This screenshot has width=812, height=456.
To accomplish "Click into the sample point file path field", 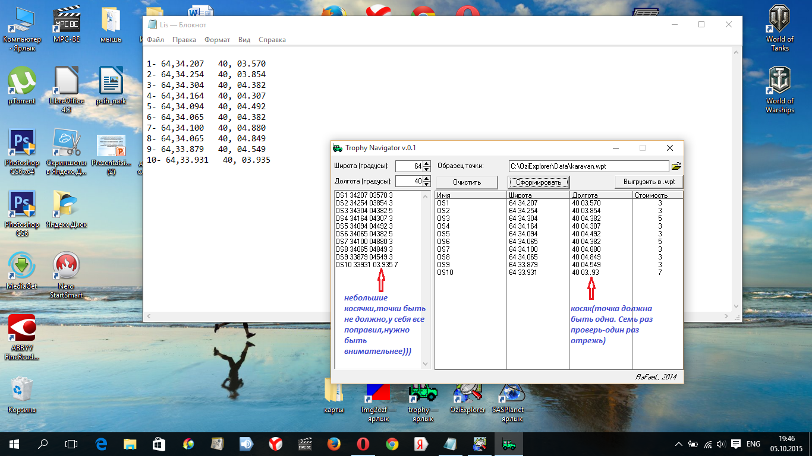I will click(588, 166).
